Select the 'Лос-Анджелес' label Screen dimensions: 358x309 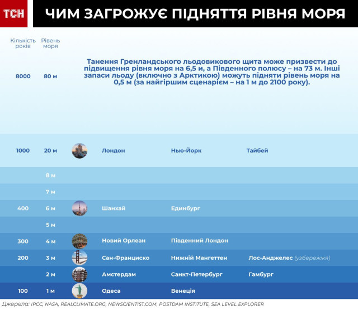tap(270, 258)
